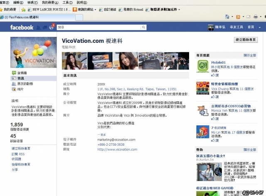
Task: Open the home icon in browser toolbar
Action: 227,17
